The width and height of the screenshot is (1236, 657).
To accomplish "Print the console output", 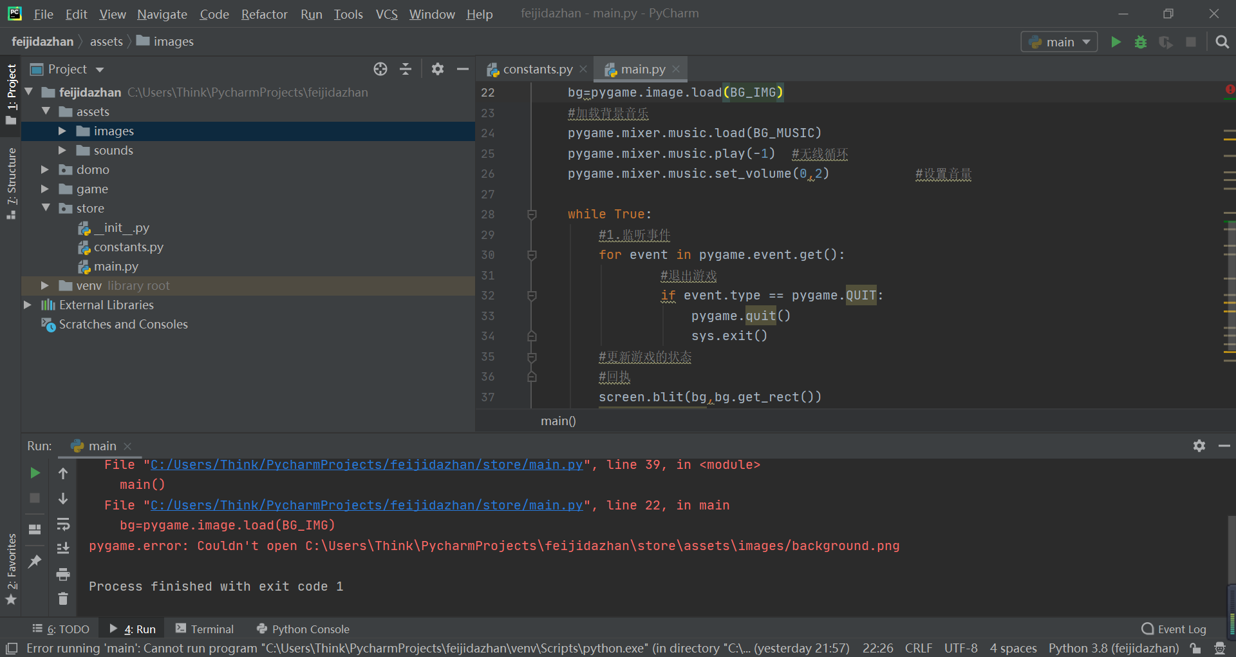I will 63,574.
